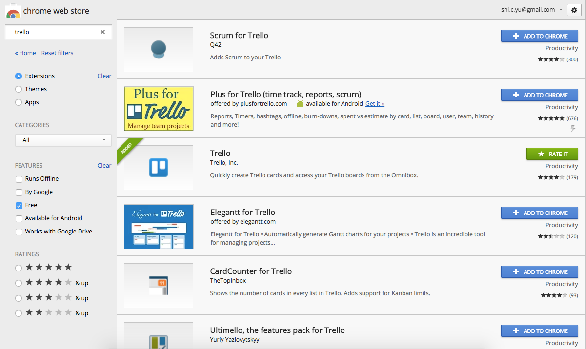Screen dimensions: 586x349
Task: Open Ultimello, the features pack for Trello title
Action: pos(277,330)
